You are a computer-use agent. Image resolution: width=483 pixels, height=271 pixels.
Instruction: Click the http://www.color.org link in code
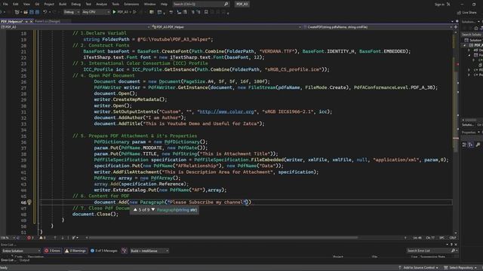(x=226, y=111)
